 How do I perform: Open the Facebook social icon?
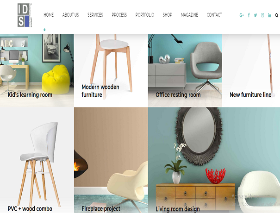[249, 15]
